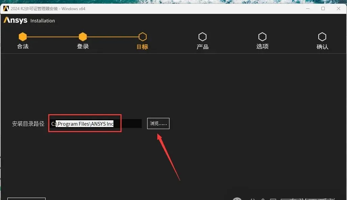Click the install path input field
This screenshot has height=200, width=347.
click(x=96, y=124)
